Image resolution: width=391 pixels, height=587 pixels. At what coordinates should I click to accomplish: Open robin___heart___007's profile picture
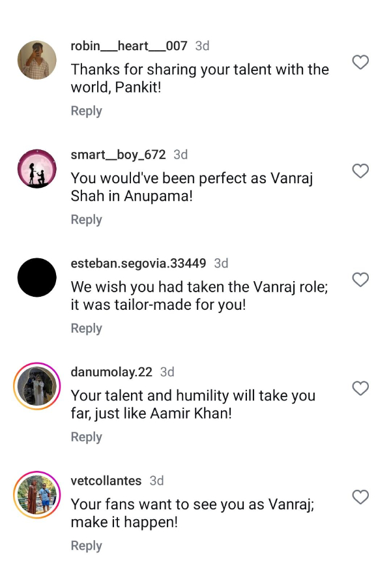[x=36, y=59]
